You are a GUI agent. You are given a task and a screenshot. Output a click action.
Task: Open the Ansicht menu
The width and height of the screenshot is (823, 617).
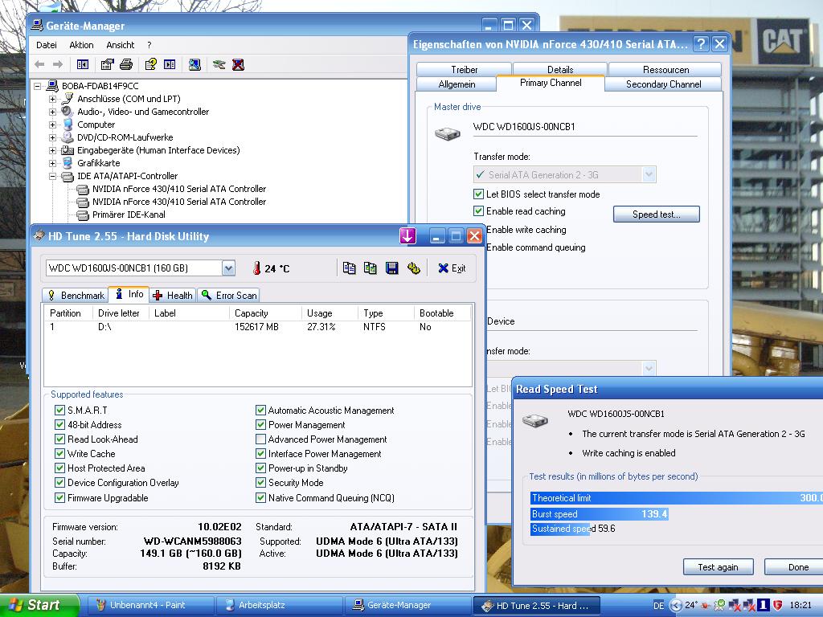point(121,45)
